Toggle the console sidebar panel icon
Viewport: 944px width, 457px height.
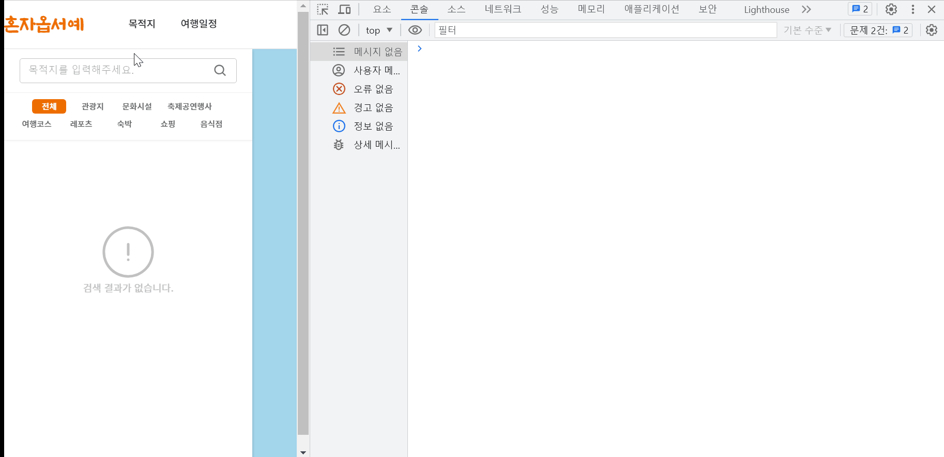323,30
